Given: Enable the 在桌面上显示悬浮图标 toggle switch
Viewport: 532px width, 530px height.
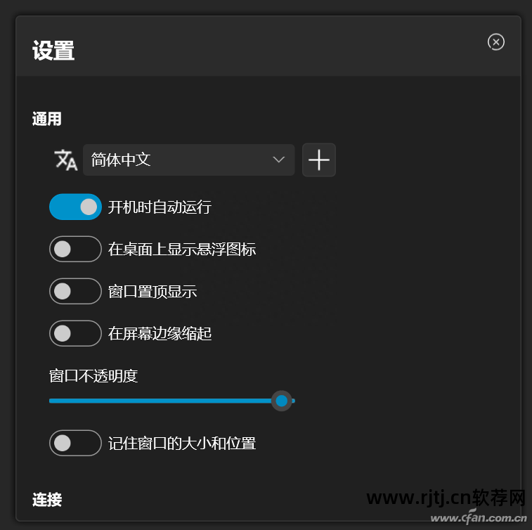Looking at the screenshot, I should point(75,249).
